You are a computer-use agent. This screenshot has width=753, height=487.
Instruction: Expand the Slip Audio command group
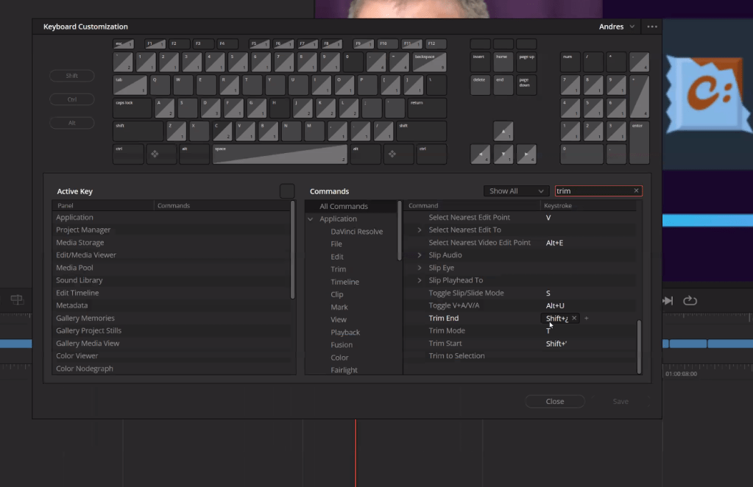point(420,255)
